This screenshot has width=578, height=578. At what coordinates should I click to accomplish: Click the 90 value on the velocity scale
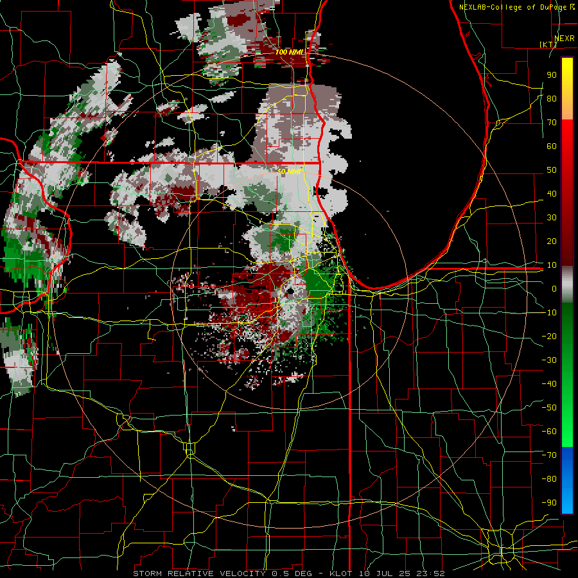[552, 75]
